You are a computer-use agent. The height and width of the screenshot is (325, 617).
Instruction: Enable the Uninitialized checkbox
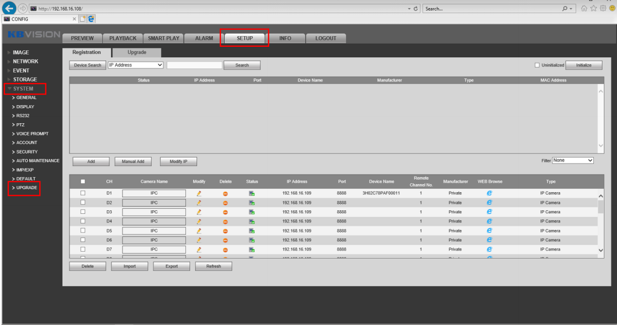click(537, 65)
